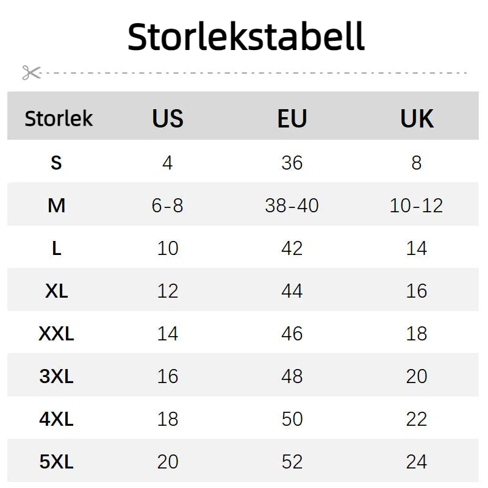Select the Storlek column header

[x=59, y=118]
